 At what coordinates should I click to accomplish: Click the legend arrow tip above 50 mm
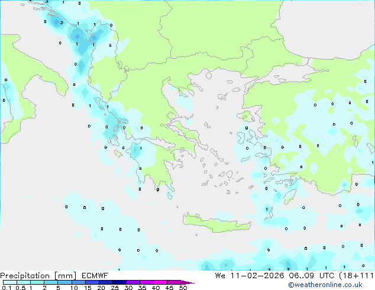(x=187, y=282)
